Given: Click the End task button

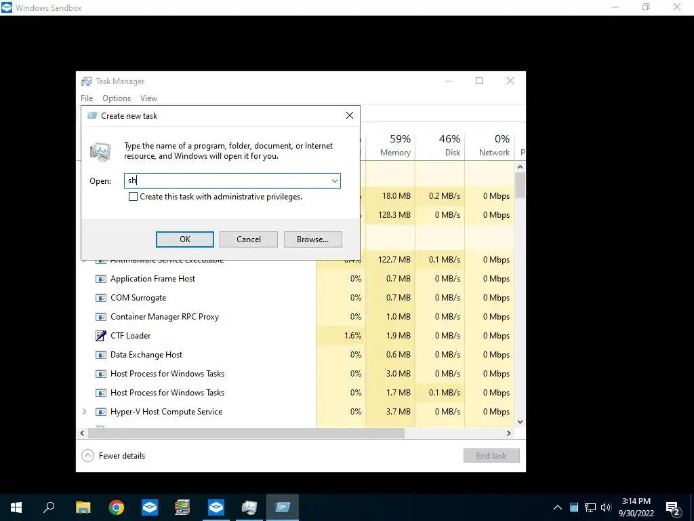Looking at the screenshot, I should 491,455.
